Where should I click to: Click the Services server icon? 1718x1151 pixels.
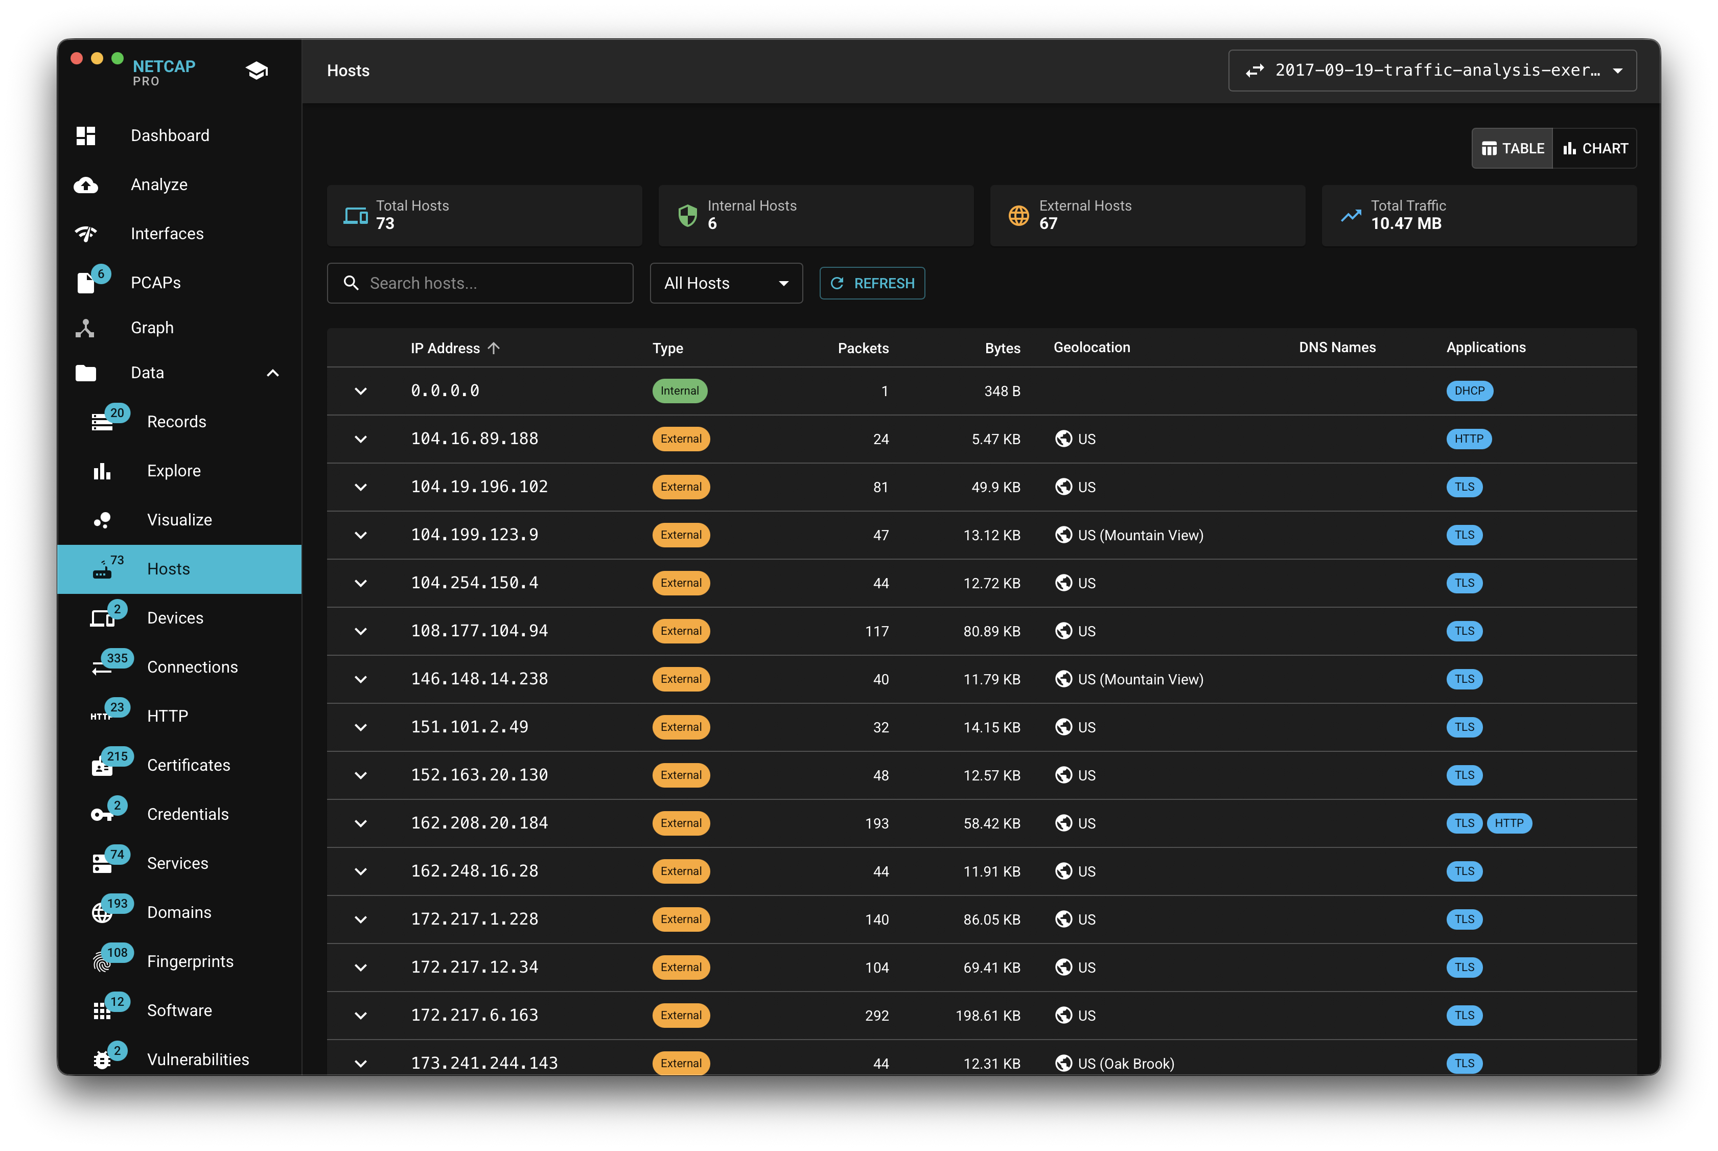[102, 863]
